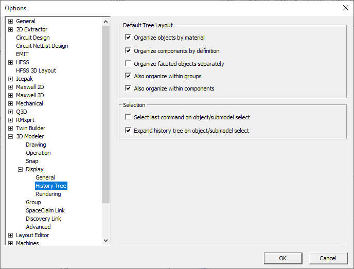
Task: Enable Organize faceted objects separately
Action: [128, 64]
